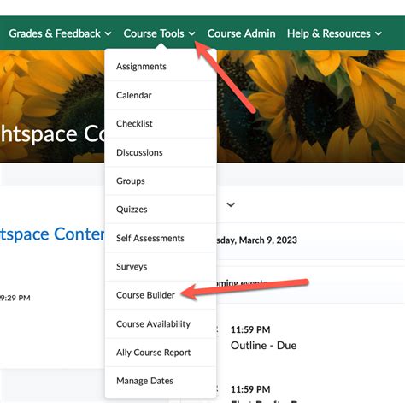
Task: Select Course Availability option
Action: (161, 324)
